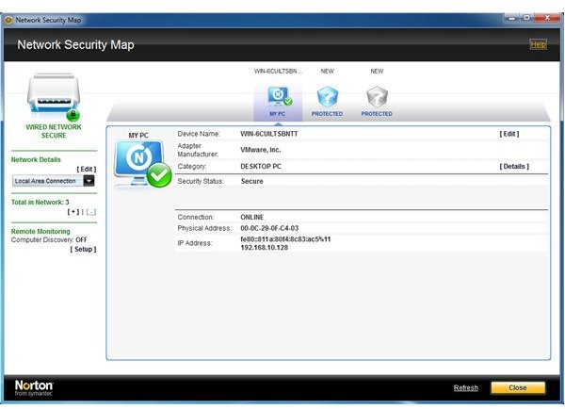
Task: Click the ONLINE connection value
Action: pos(251,217)
